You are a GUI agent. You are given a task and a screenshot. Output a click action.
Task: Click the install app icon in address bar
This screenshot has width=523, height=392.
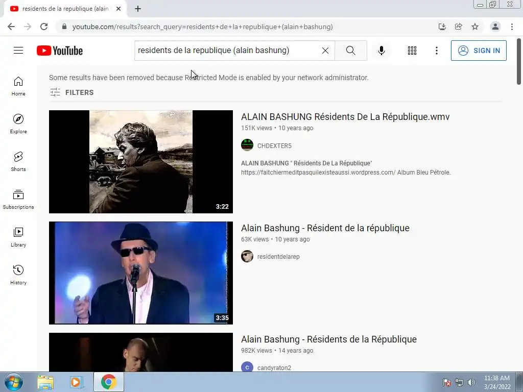[442, 27]
